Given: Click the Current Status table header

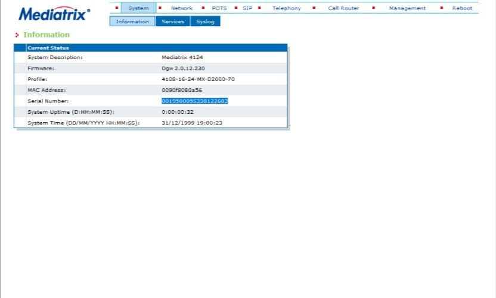Looking at the screenshot, I should tap(48, 48).
